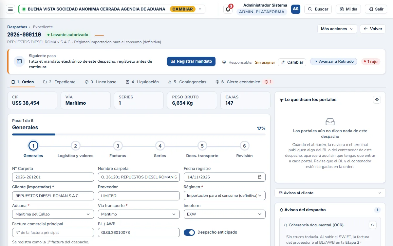Click the Avisos del despacho count badge

pyautogui.click(x=377, y=210)
